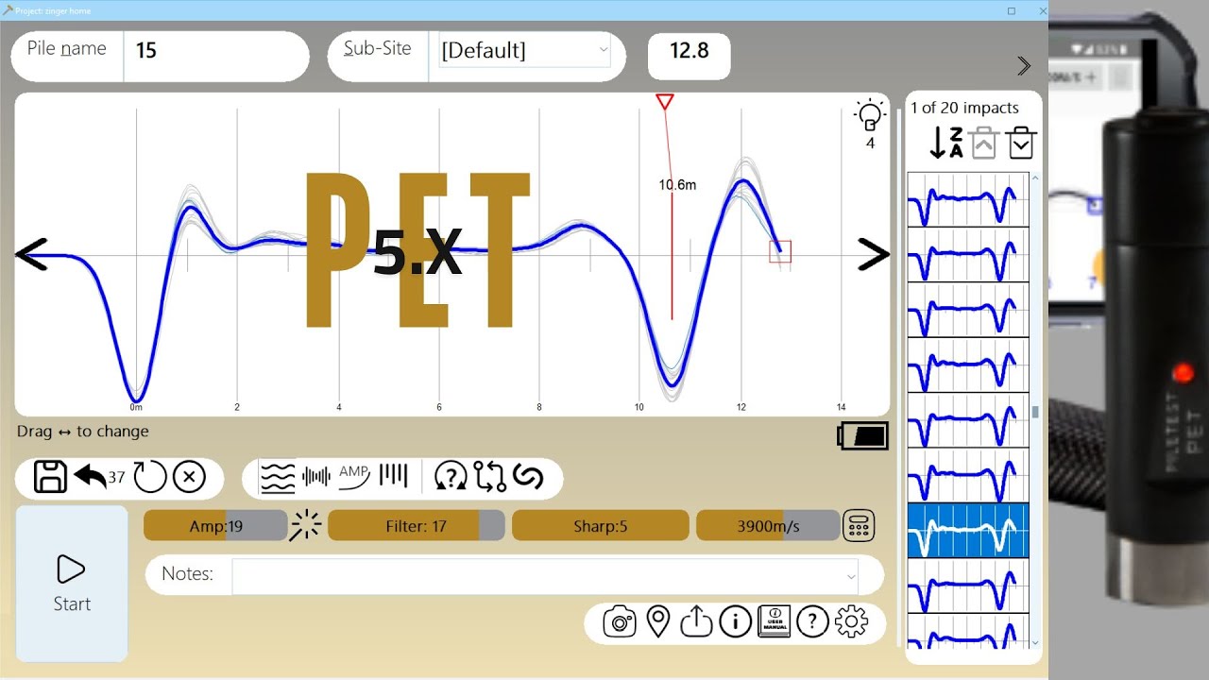Viewport: 1209px width, 680px height.
Task: Expand the side panel chevron arrow
Action: 1024,65
